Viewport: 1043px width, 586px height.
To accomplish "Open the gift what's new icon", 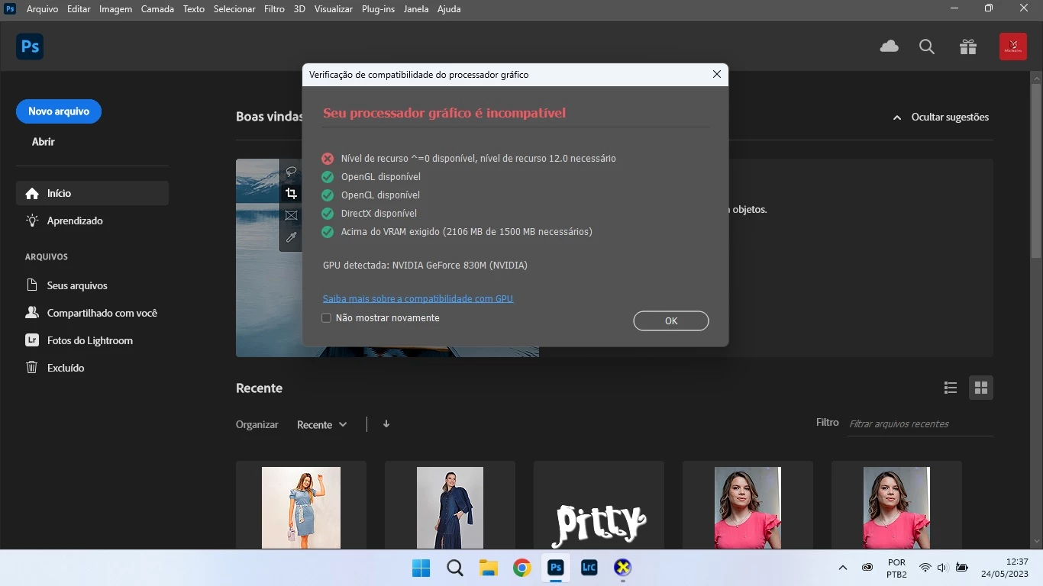I will [968, 47].
